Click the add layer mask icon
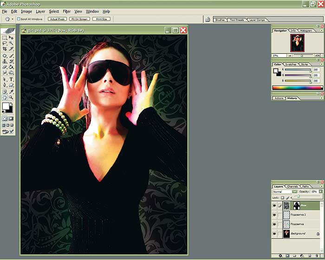325x260 pixels. 287,256
